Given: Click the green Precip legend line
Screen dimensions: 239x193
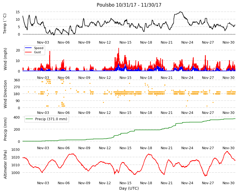Looking at the screenshot, I should [x=29, y=119].
